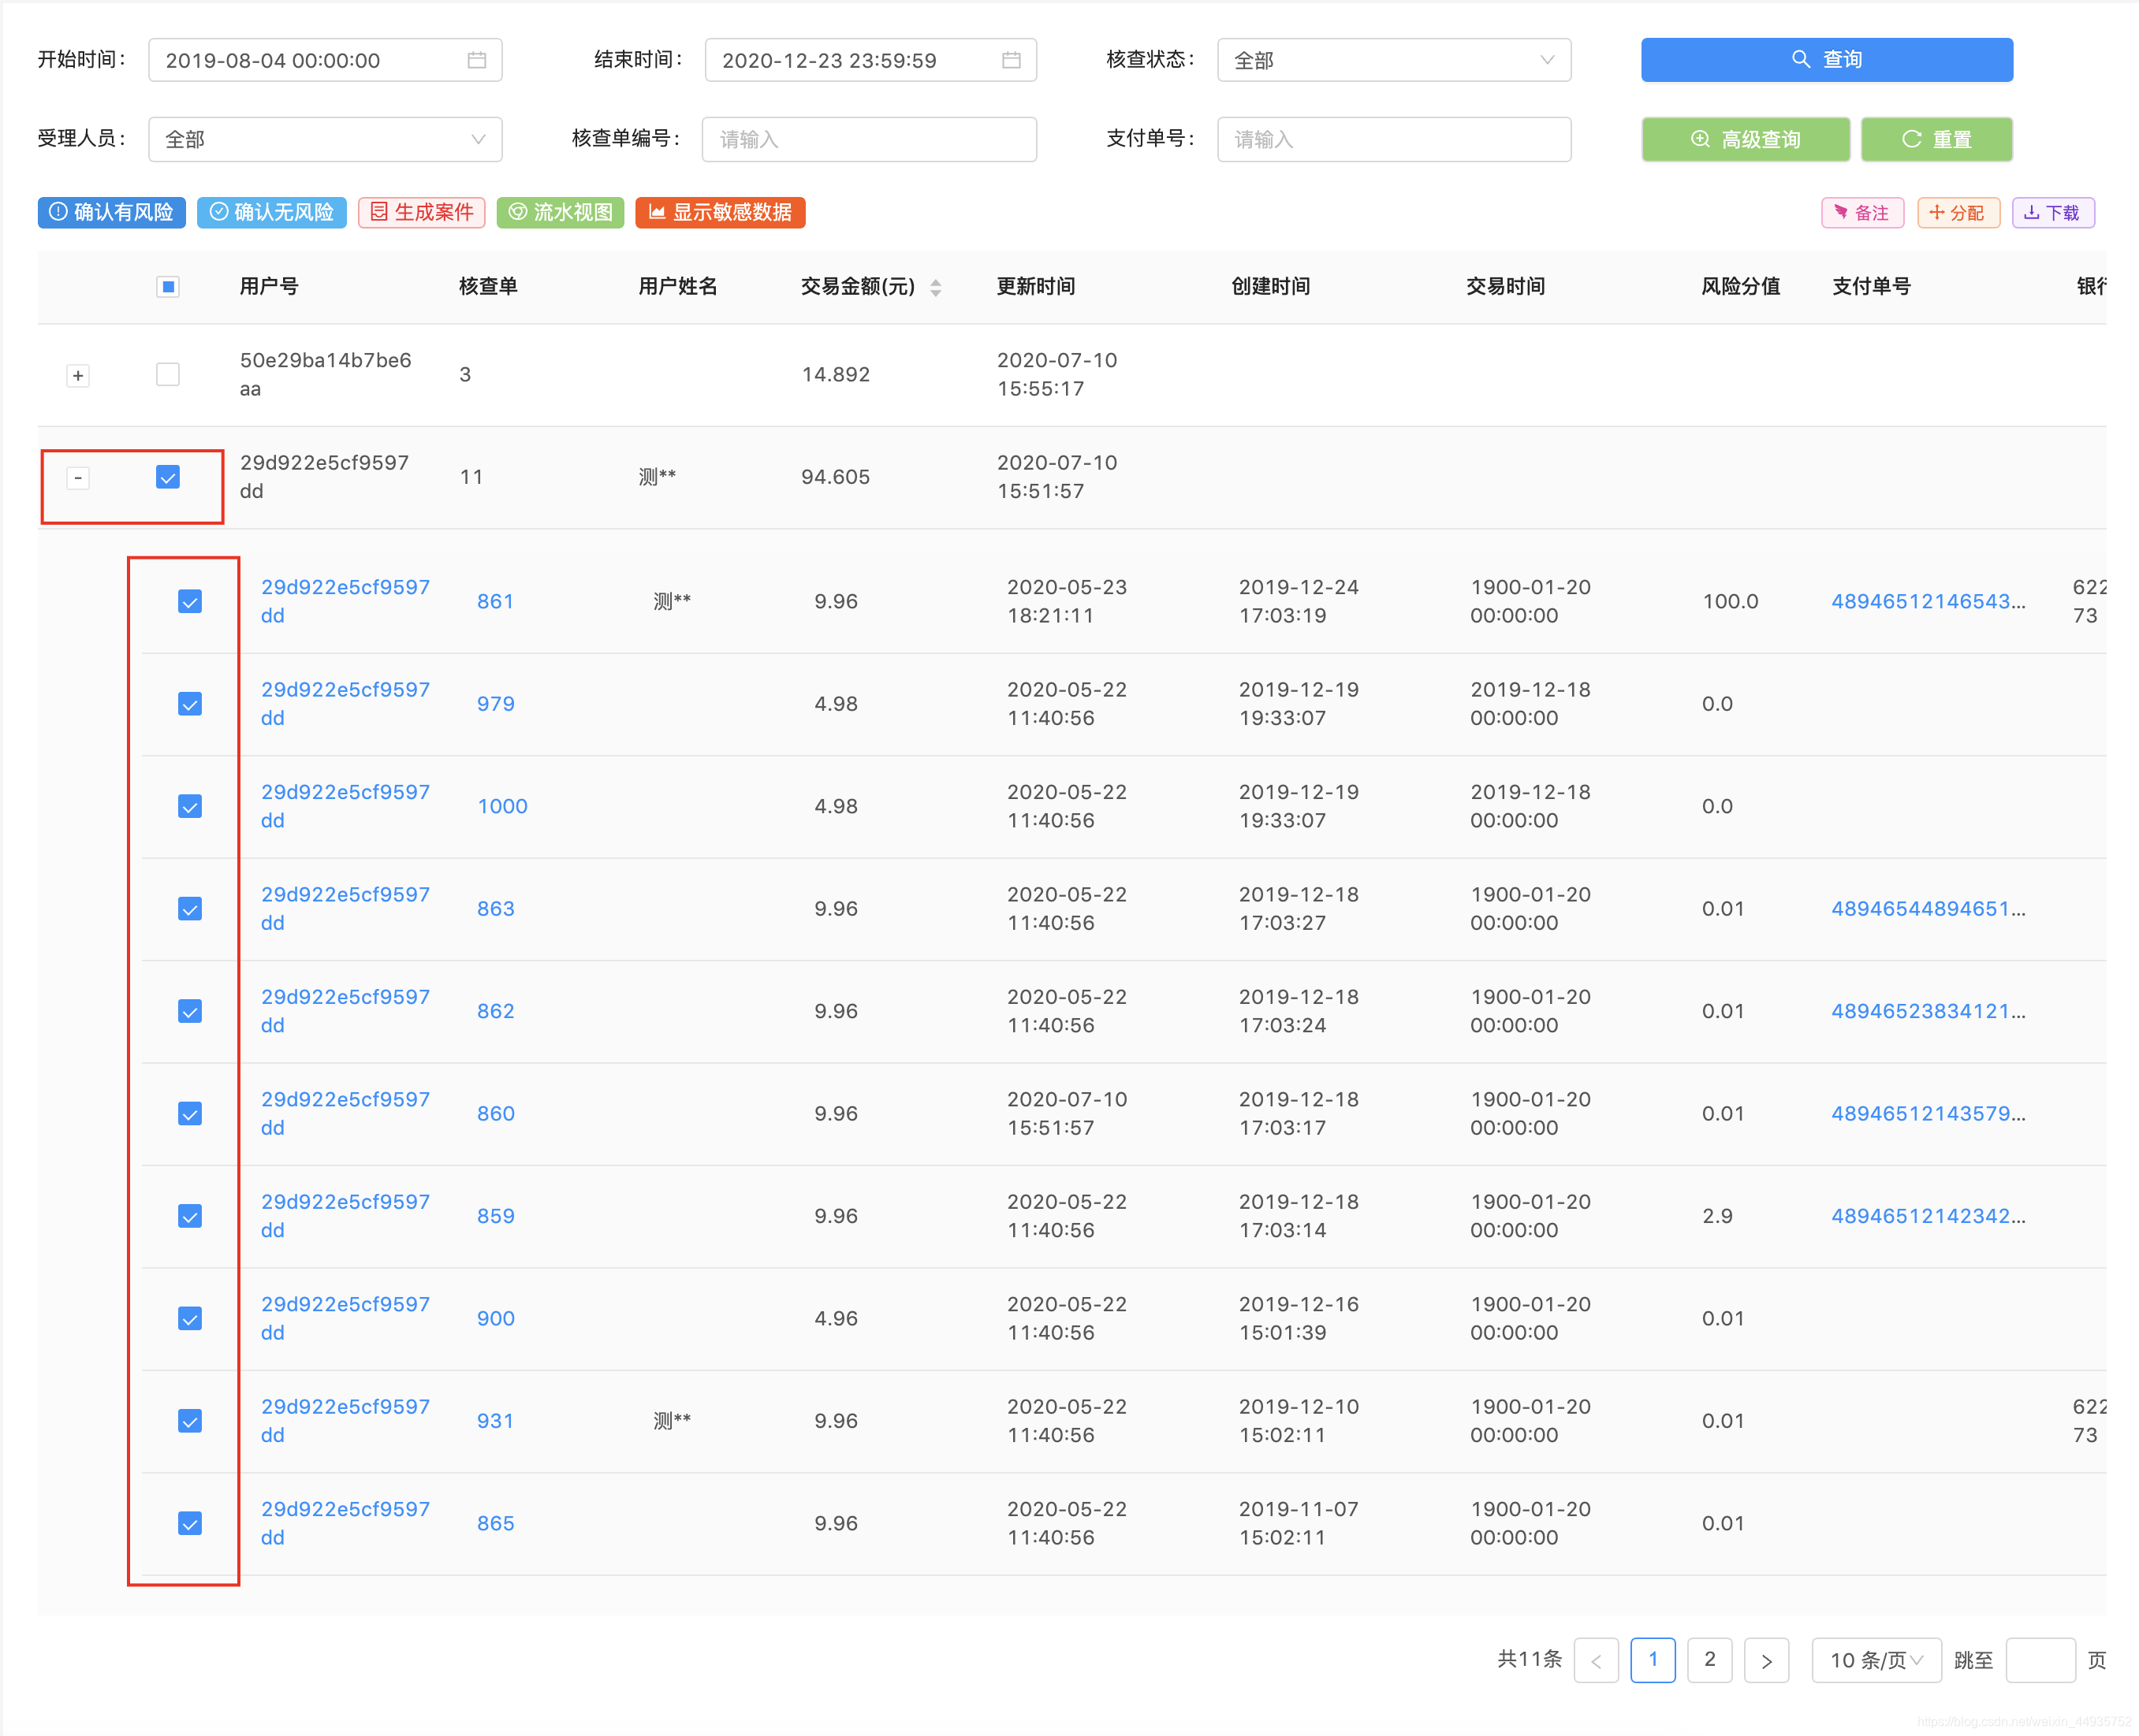The width and height of the screenshot is (2139, 1736).
Task: Click the 风险分值 column header
Action: click(1740, 287)
